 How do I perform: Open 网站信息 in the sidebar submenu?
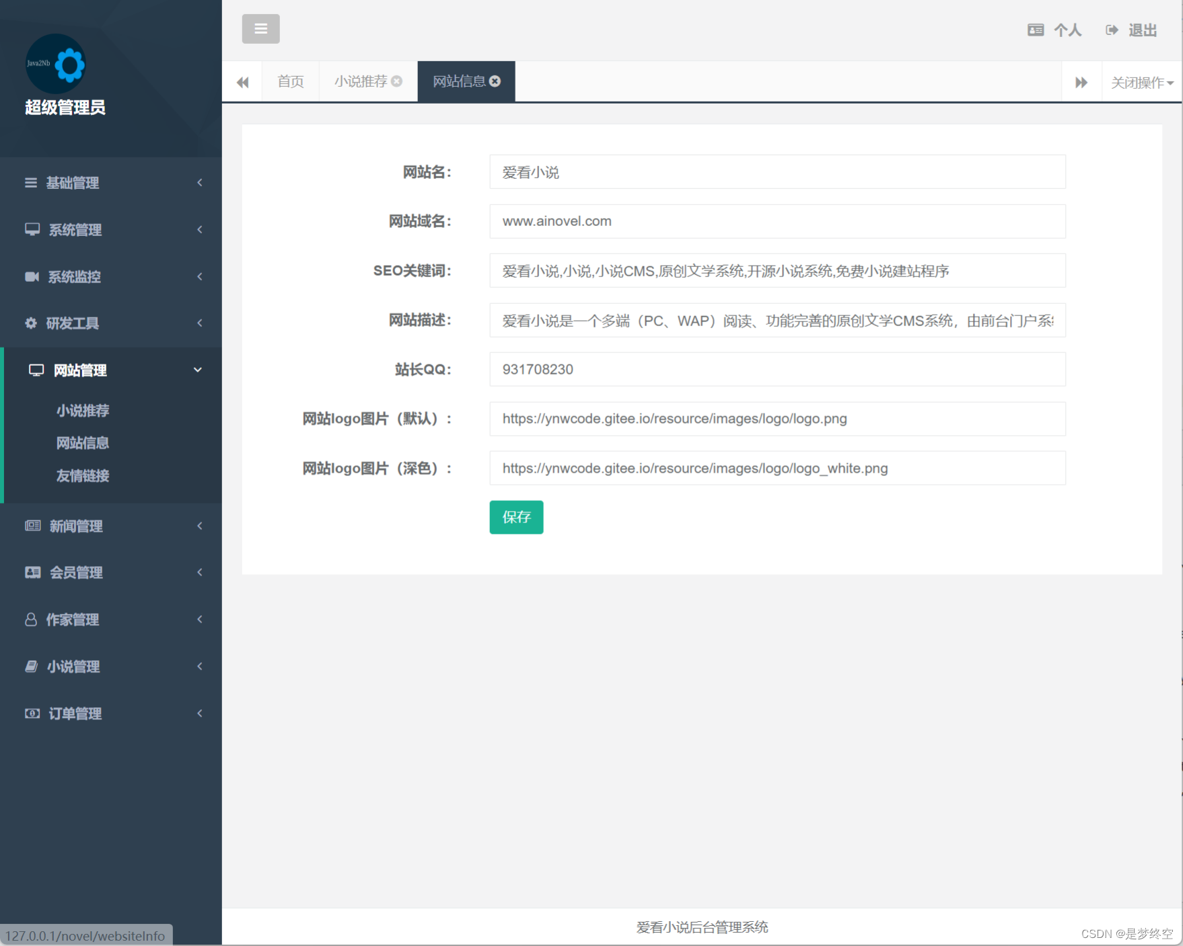point(83,443)
